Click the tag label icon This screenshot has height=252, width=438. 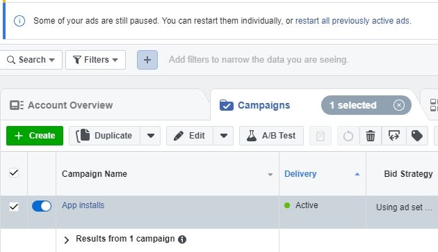point(416,136)
